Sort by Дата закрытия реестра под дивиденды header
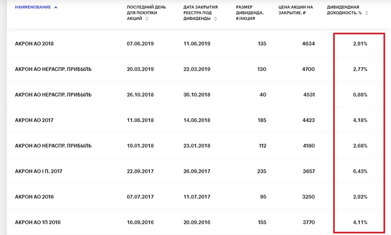The width and height of the screenshot is (391, 235). (200, 13)
